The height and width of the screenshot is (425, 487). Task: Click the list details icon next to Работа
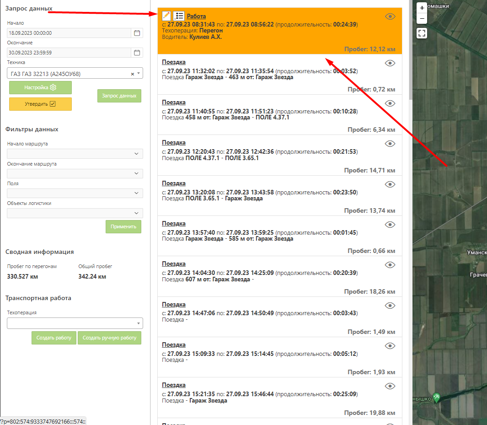point(179,16)
